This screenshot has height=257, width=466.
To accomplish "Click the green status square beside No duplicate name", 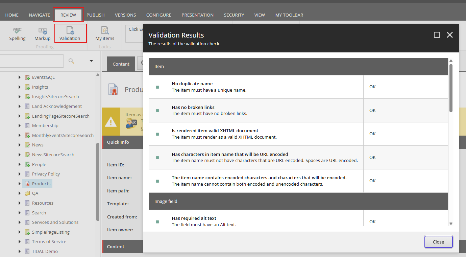I will point(157,87).
